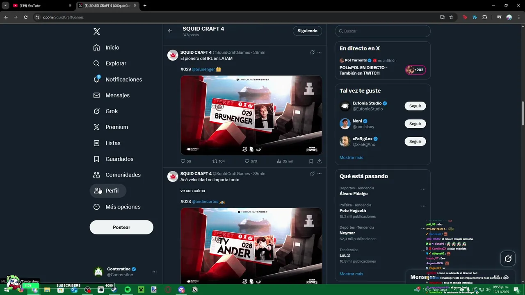This screenshot has height=295, width=525.
Task: Focus the Buscar search field
Action: [383, 31]
